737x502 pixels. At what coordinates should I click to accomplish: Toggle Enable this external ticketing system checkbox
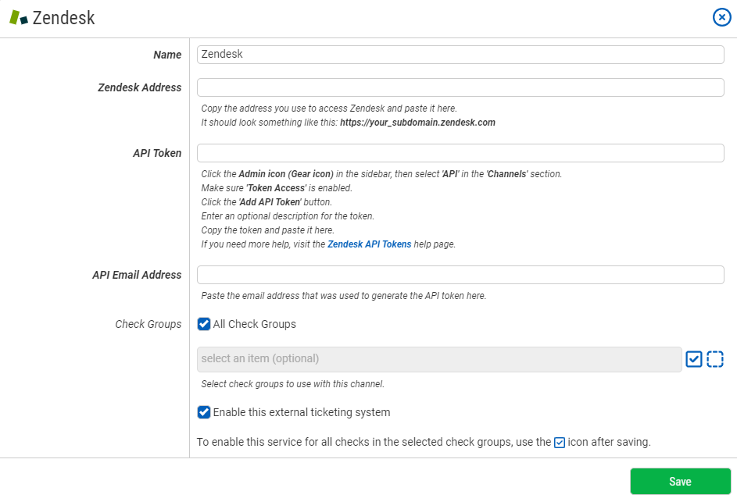[x=204, y=412]
